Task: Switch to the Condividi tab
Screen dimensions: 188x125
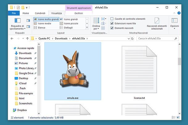Action: 40,13
